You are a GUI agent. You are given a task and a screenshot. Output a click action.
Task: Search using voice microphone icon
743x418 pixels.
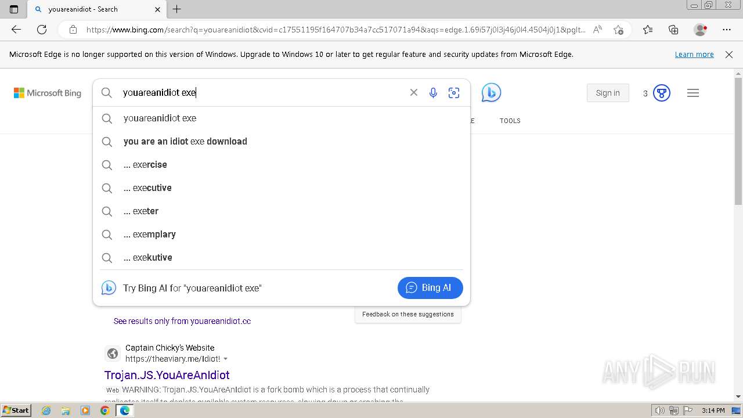[433, 93]
